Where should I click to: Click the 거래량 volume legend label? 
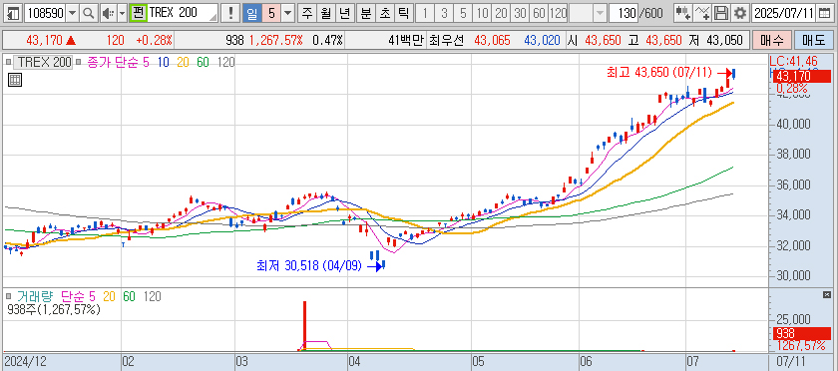(36, 296)
